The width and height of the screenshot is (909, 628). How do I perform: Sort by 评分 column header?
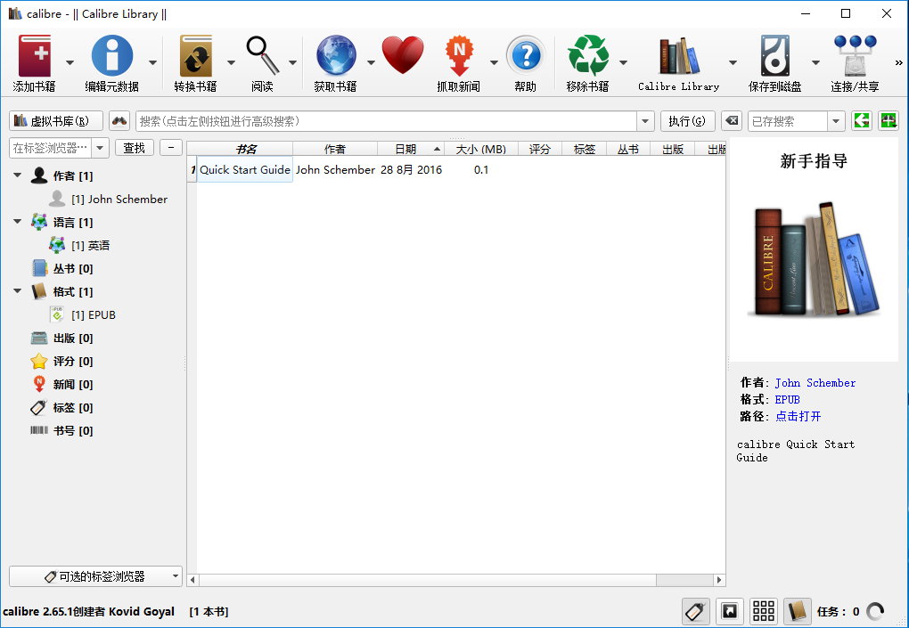pos(540,149)
